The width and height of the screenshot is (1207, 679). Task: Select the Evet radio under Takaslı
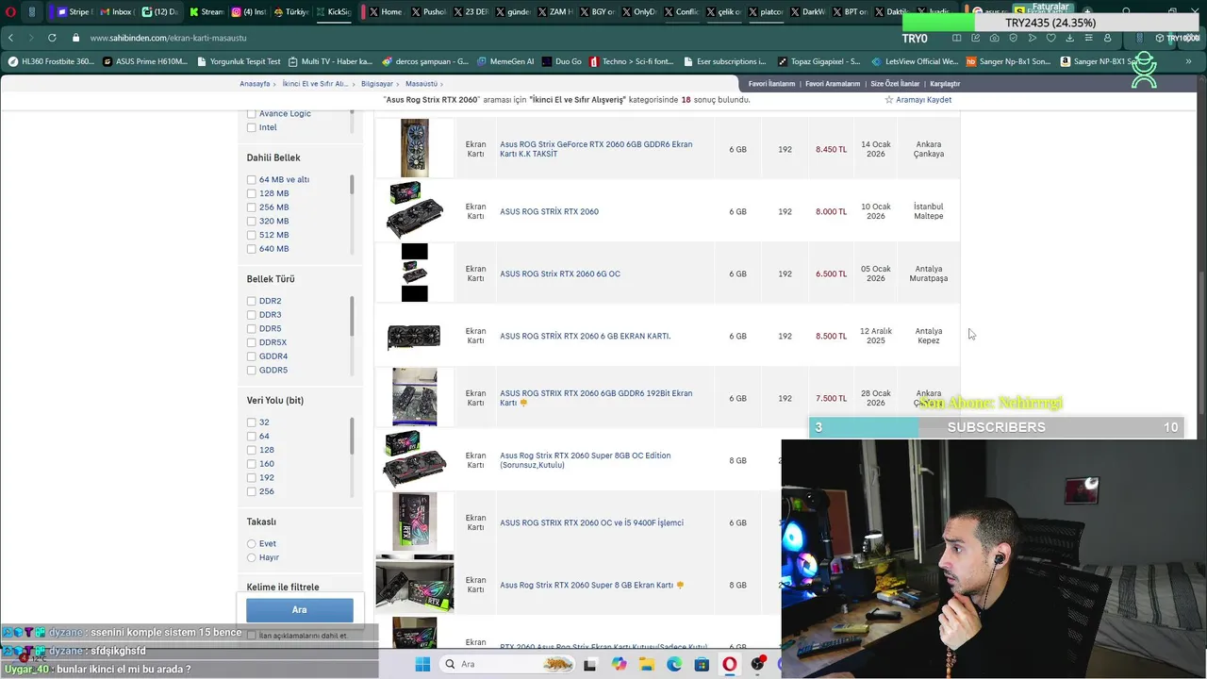pos(252,544)
